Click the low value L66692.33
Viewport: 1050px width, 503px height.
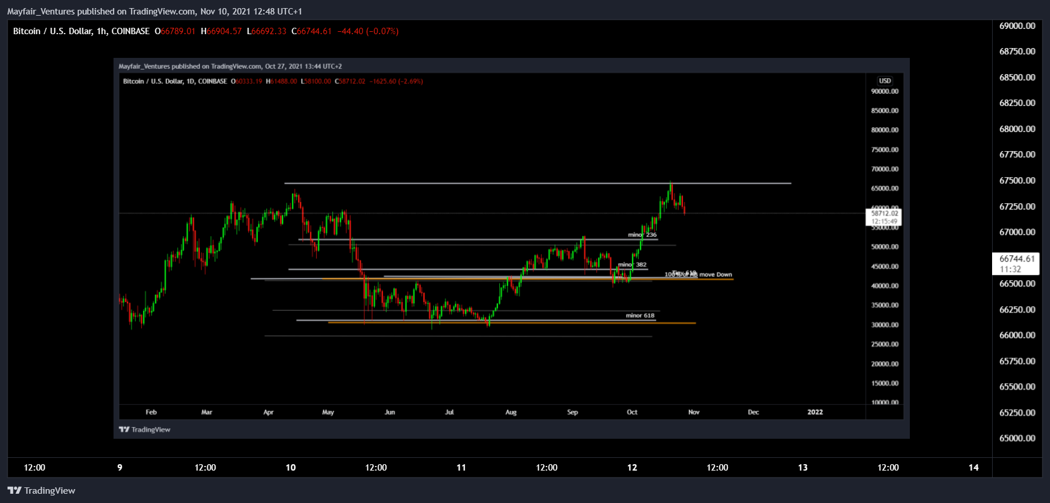coord(266,31)
